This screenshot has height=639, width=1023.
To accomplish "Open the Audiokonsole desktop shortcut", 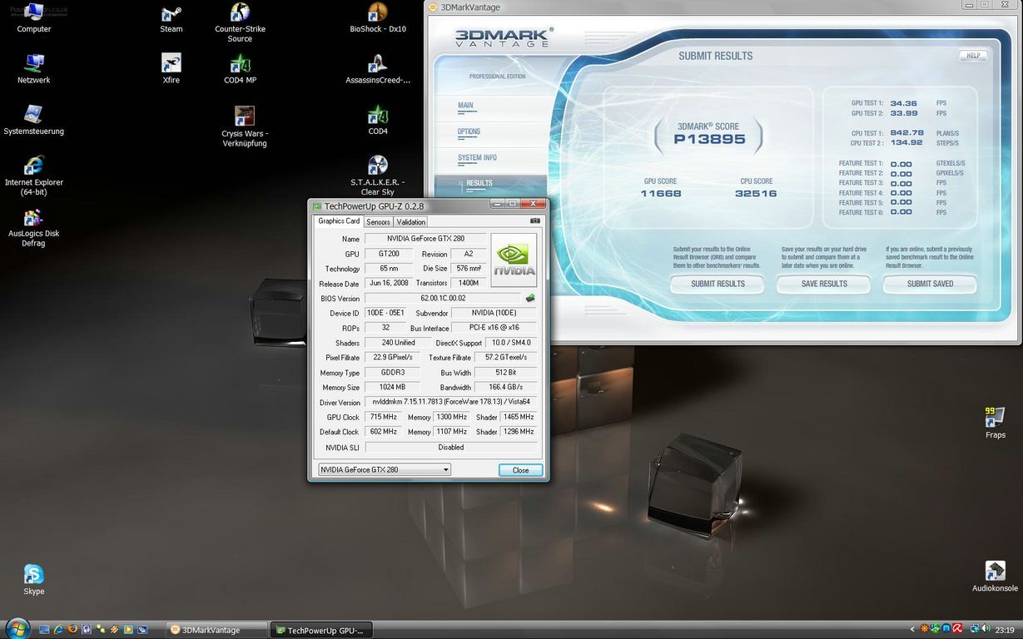I will pyautogui.click(x=995, y=577).
